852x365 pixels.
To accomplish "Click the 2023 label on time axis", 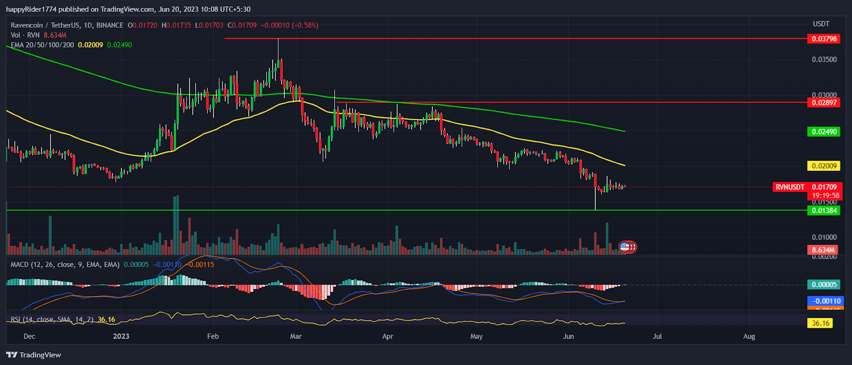I will point(121,336).
